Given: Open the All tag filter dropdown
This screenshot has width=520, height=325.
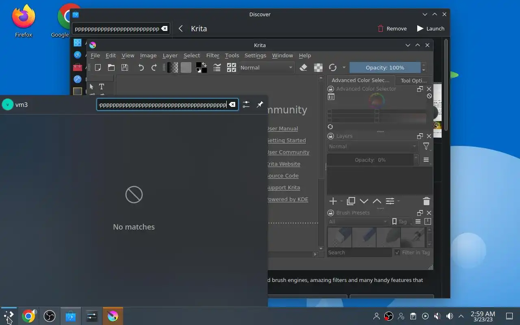Looking at the screenshot, I should point(358,221).
